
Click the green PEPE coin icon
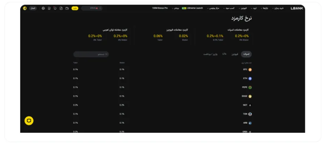click(250, 87)
